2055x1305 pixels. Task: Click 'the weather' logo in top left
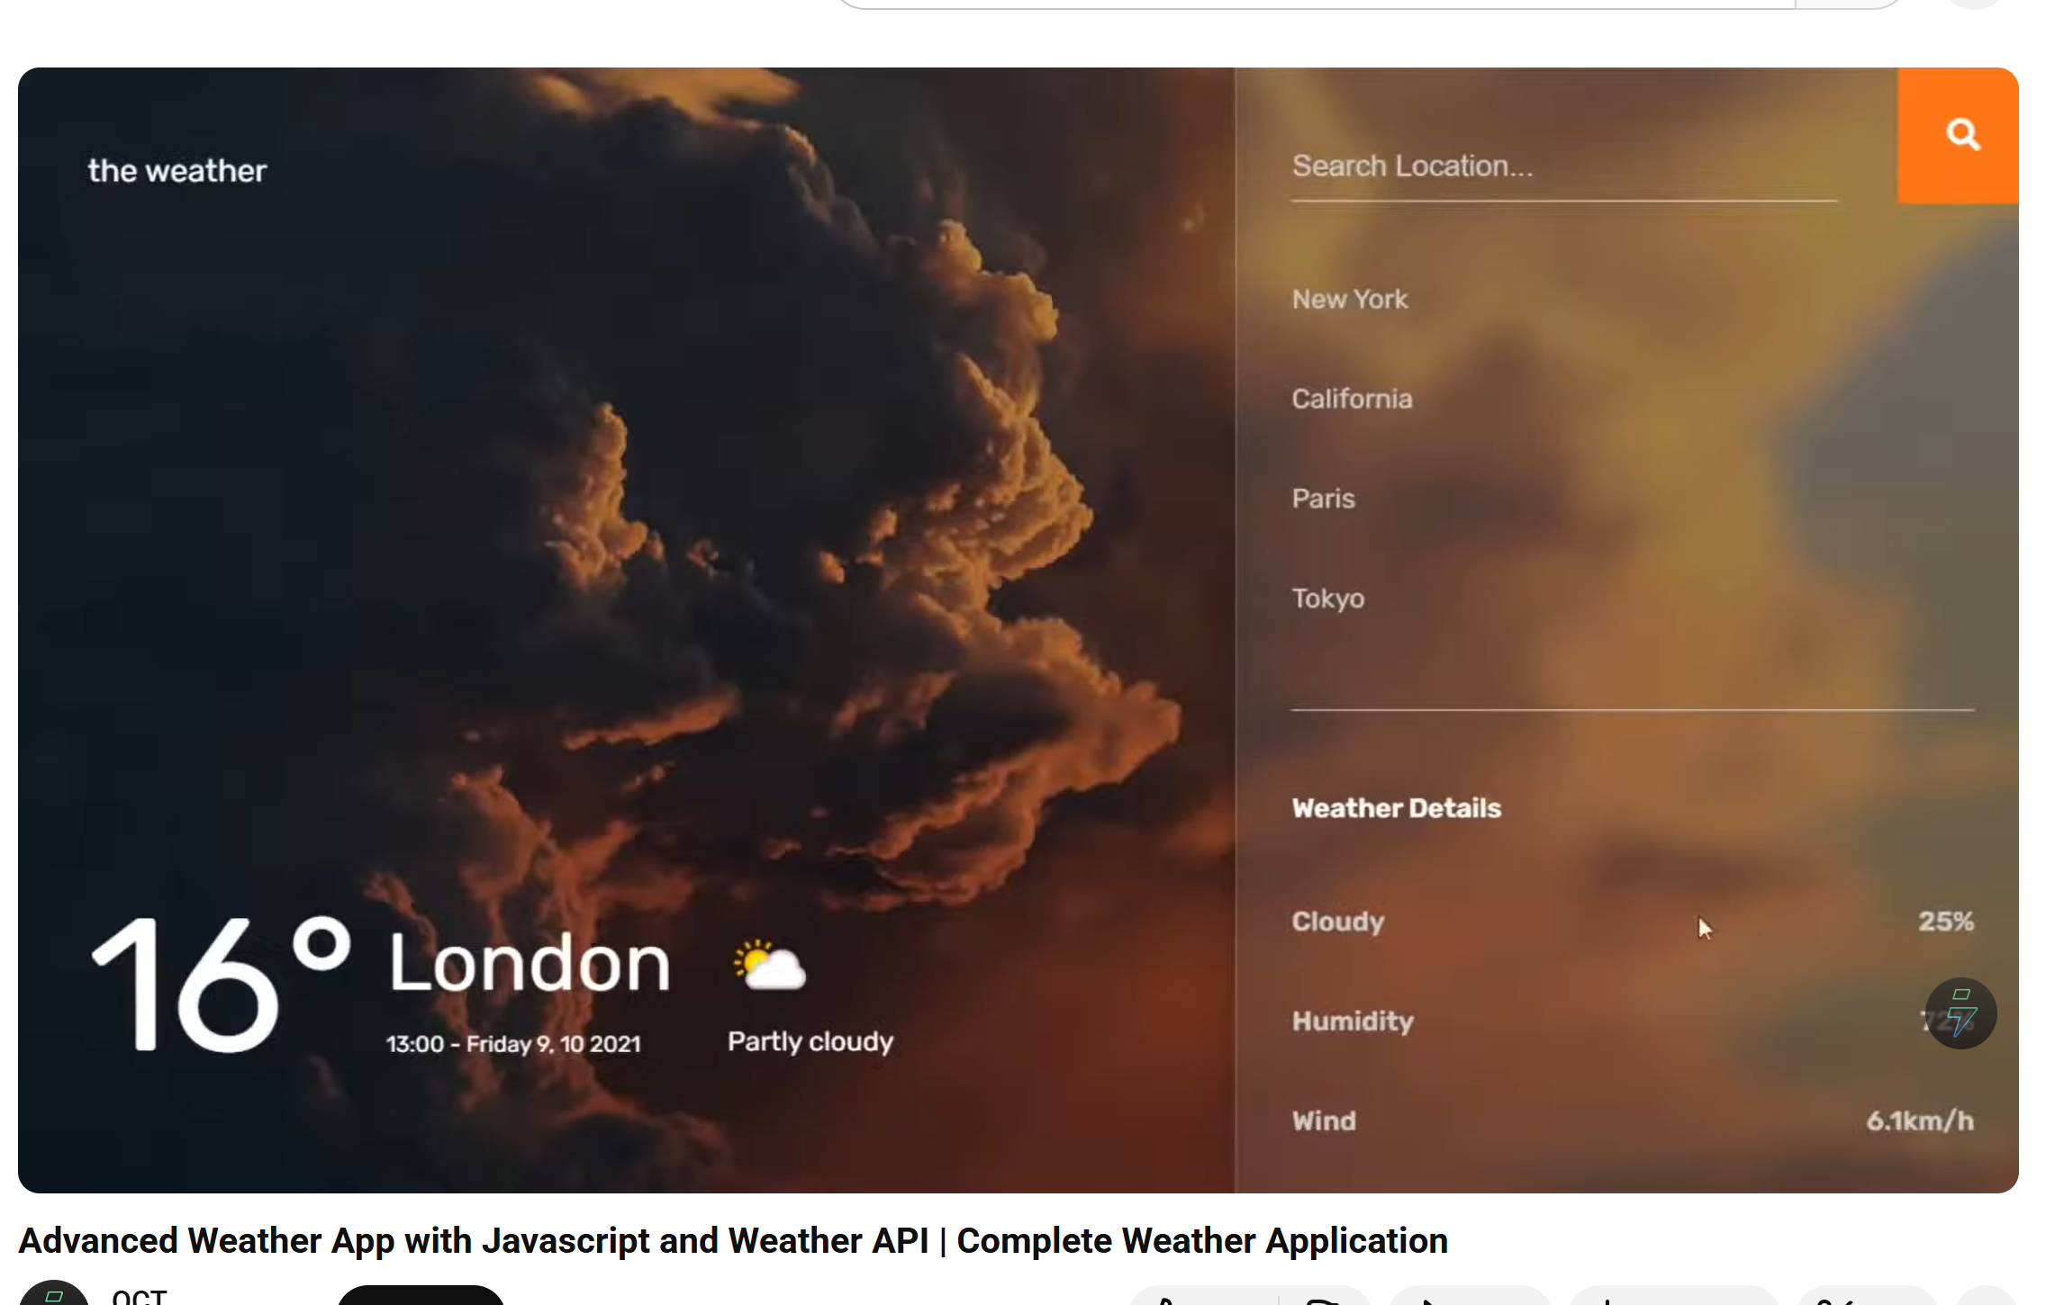tap(177, 169)
